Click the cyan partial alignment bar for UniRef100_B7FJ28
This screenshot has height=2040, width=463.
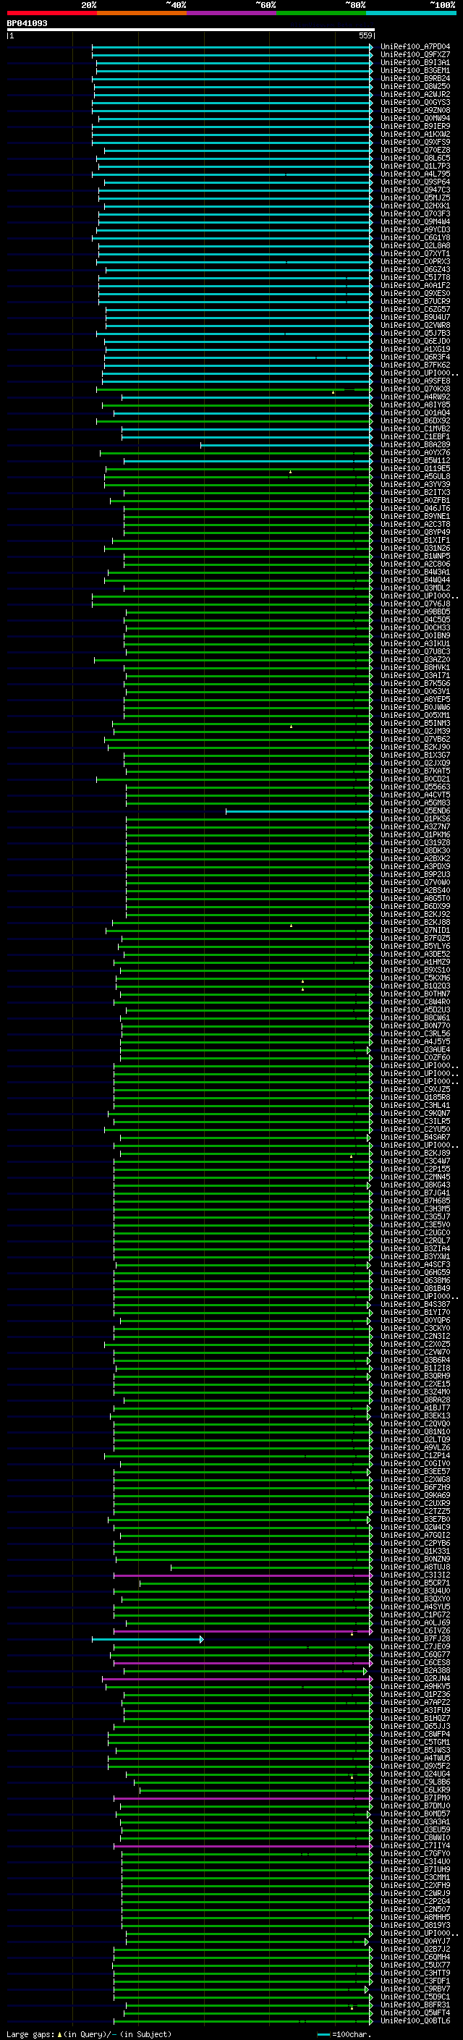point(148,1639)
